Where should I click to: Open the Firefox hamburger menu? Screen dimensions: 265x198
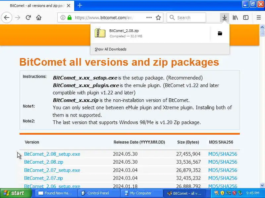pos(259,17)
